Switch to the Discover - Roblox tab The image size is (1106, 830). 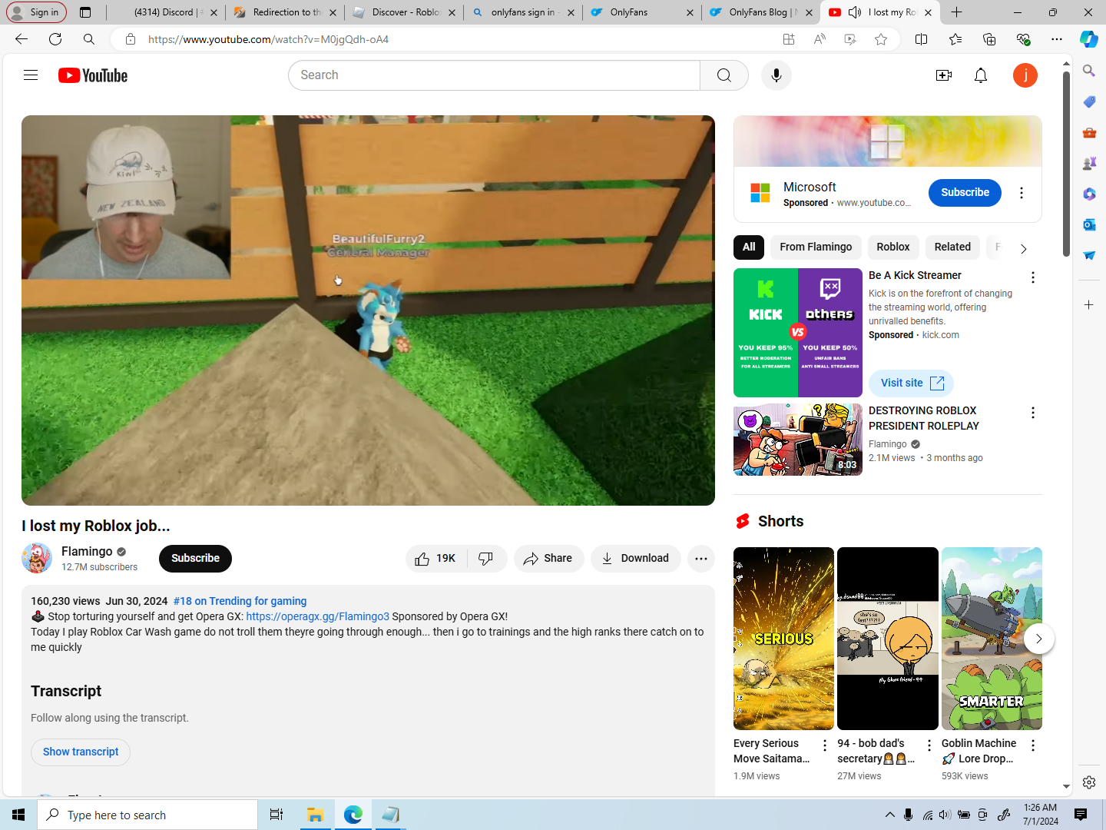click(403, 12)
